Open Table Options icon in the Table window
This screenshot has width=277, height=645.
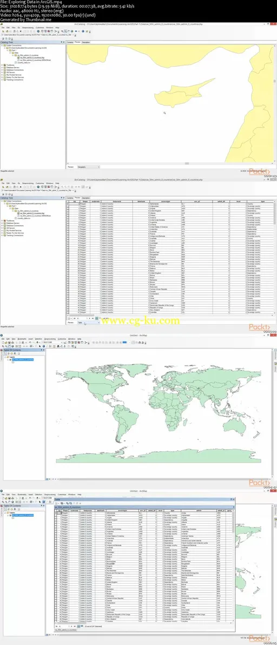56,503
